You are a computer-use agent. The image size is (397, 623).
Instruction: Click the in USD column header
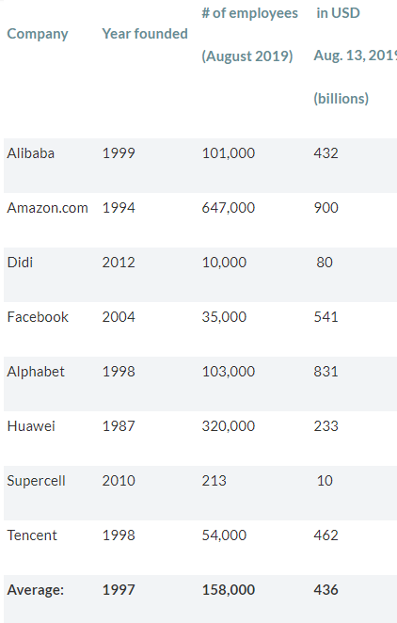(x=339, y=13)
